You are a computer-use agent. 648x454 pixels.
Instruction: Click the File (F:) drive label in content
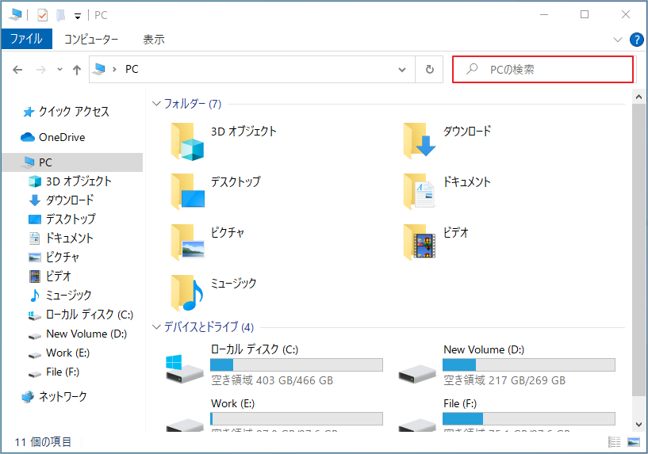pyautogui.click(x=460, y=403)
